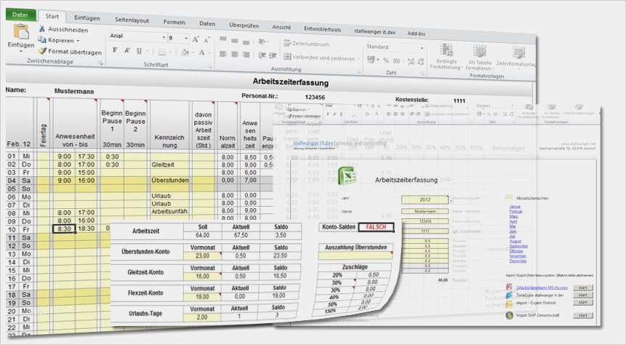Switch to the Ansicht tab

pyautogui.click(x=281, y=27)
